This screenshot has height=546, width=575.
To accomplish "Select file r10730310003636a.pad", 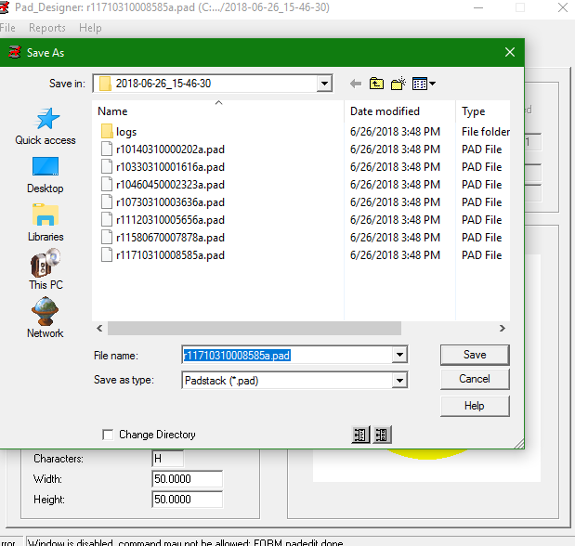I will pos(170,202).
